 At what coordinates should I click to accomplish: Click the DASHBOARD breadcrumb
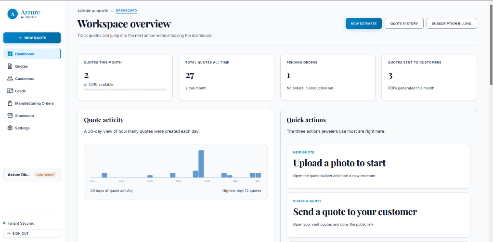(x=127, y=11)
